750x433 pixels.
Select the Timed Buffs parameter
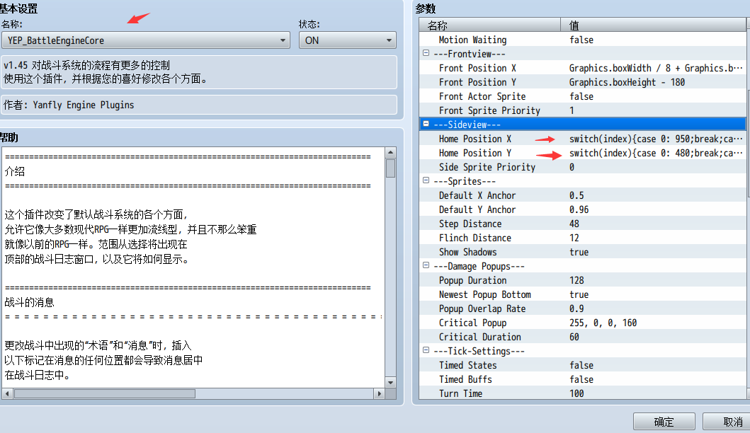click(x=583, y=379)
